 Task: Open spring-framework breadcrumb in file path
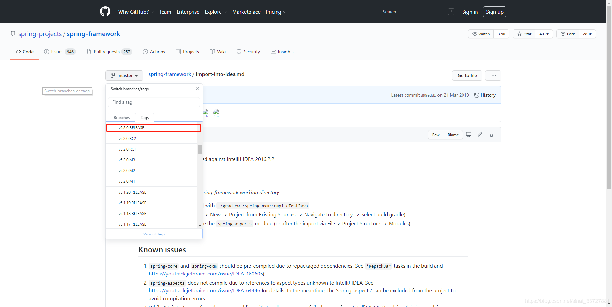tap(170, 74)
